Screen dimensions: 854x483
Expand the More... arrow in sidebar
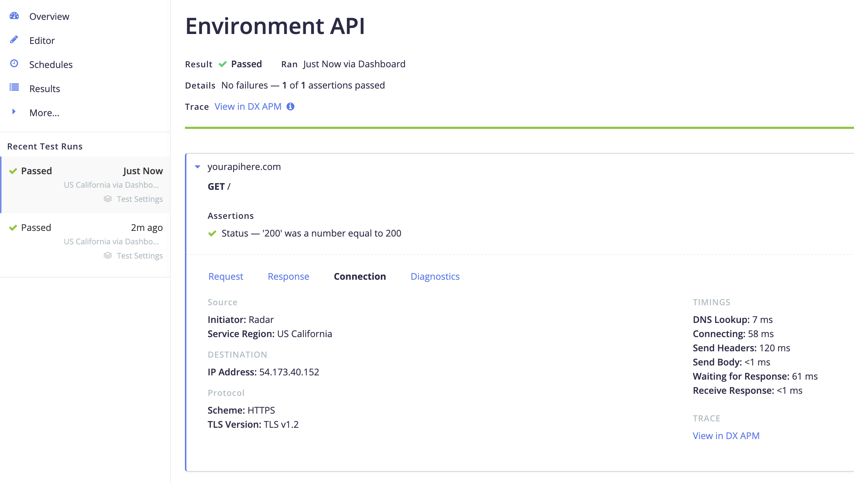click(14, 112)
